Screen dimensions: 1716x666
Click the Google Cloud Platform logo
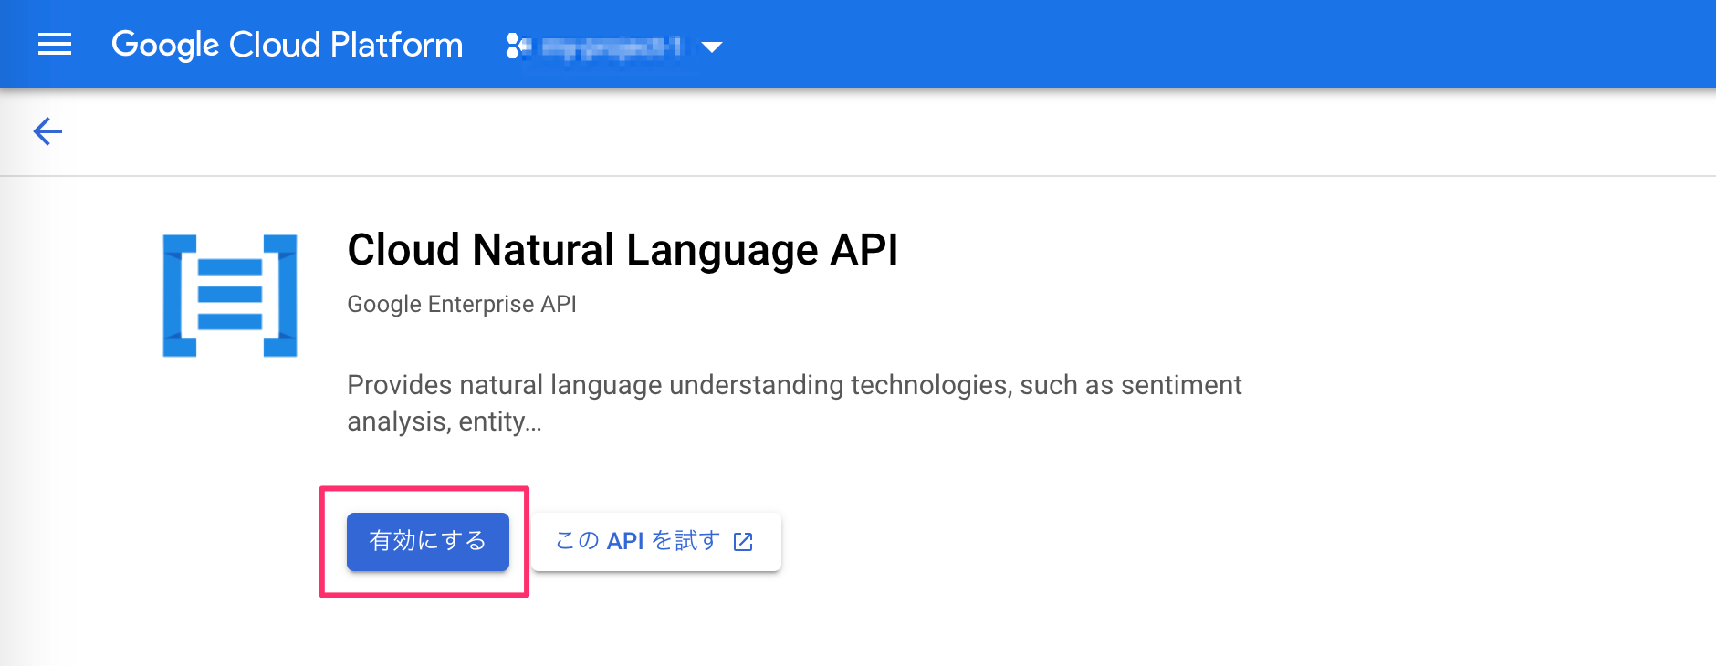click(x=287, y=45)
